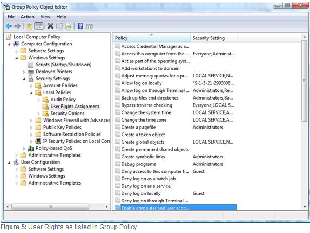Screen dimensions: 310x233
Task: Open the Help menu
Action: (61, 17)
